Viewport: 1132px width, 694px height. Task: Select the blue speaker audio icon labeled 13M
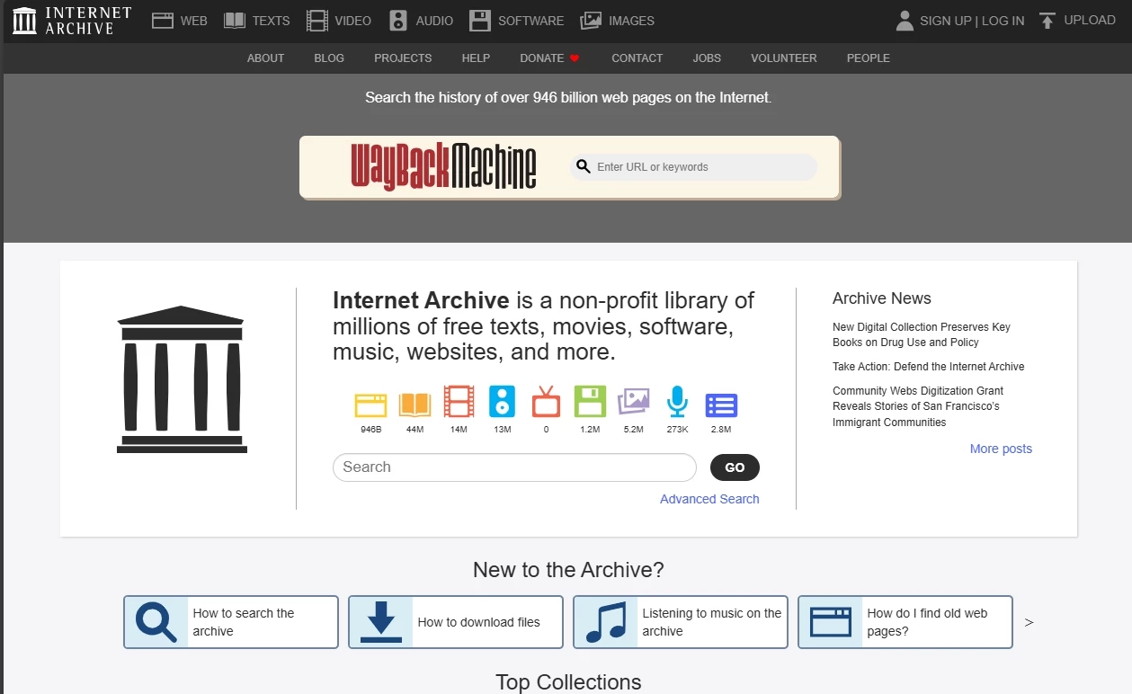point(502,402)
